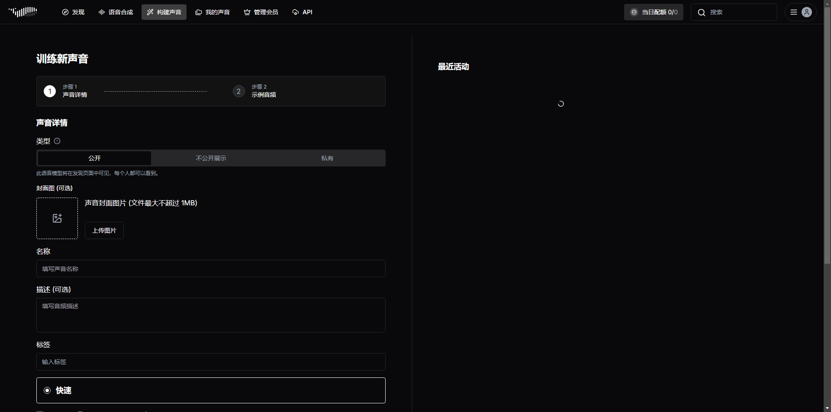This screenshot has width=831, height=412.
Task: Select the 公开 voice type
Action: [x=94, y=158]
